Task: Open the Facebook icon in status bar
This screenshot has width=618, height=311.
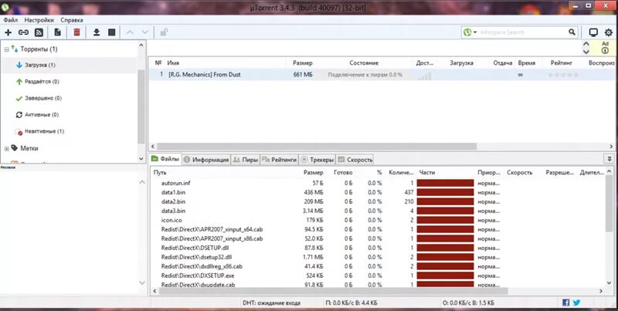Action: (x=566, y=303)
